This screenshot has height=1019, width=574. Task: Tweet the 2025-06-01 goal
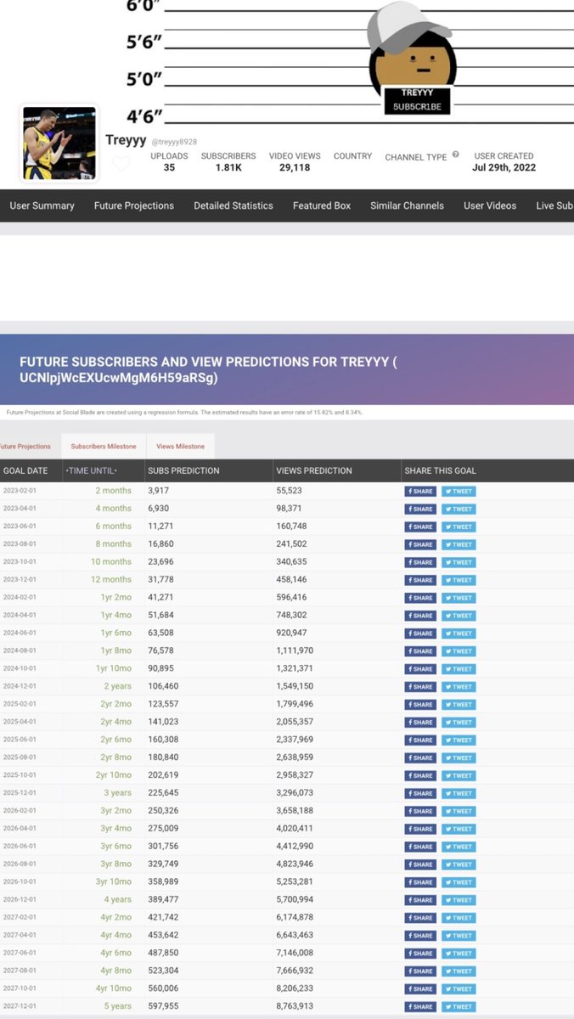[x=459, y=740]
